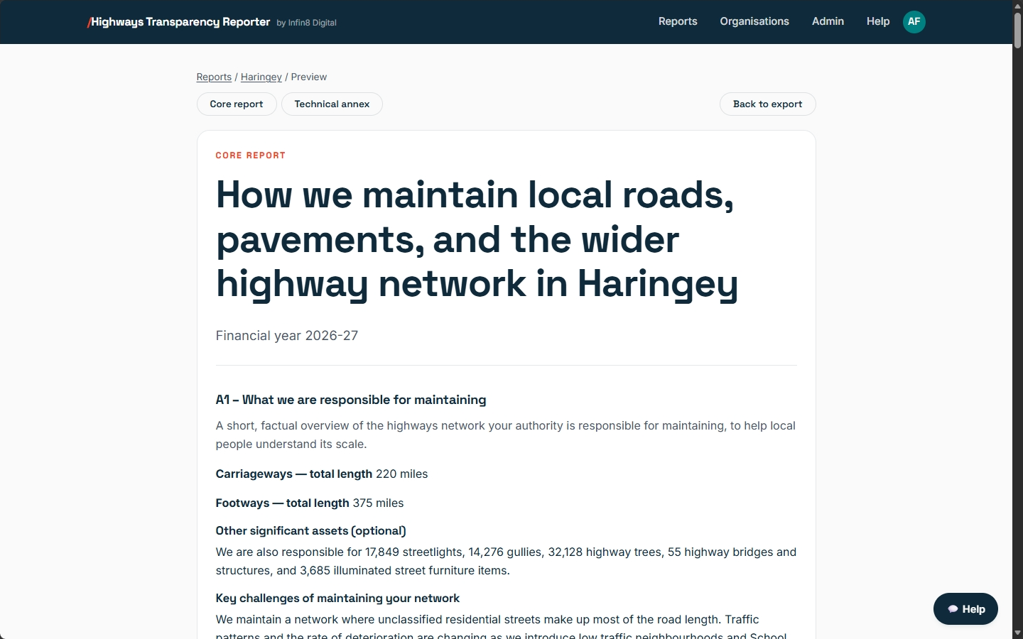Click the scrollbar up arrow
Viewport: 1023px width, 639px height.
[1017, 6]
